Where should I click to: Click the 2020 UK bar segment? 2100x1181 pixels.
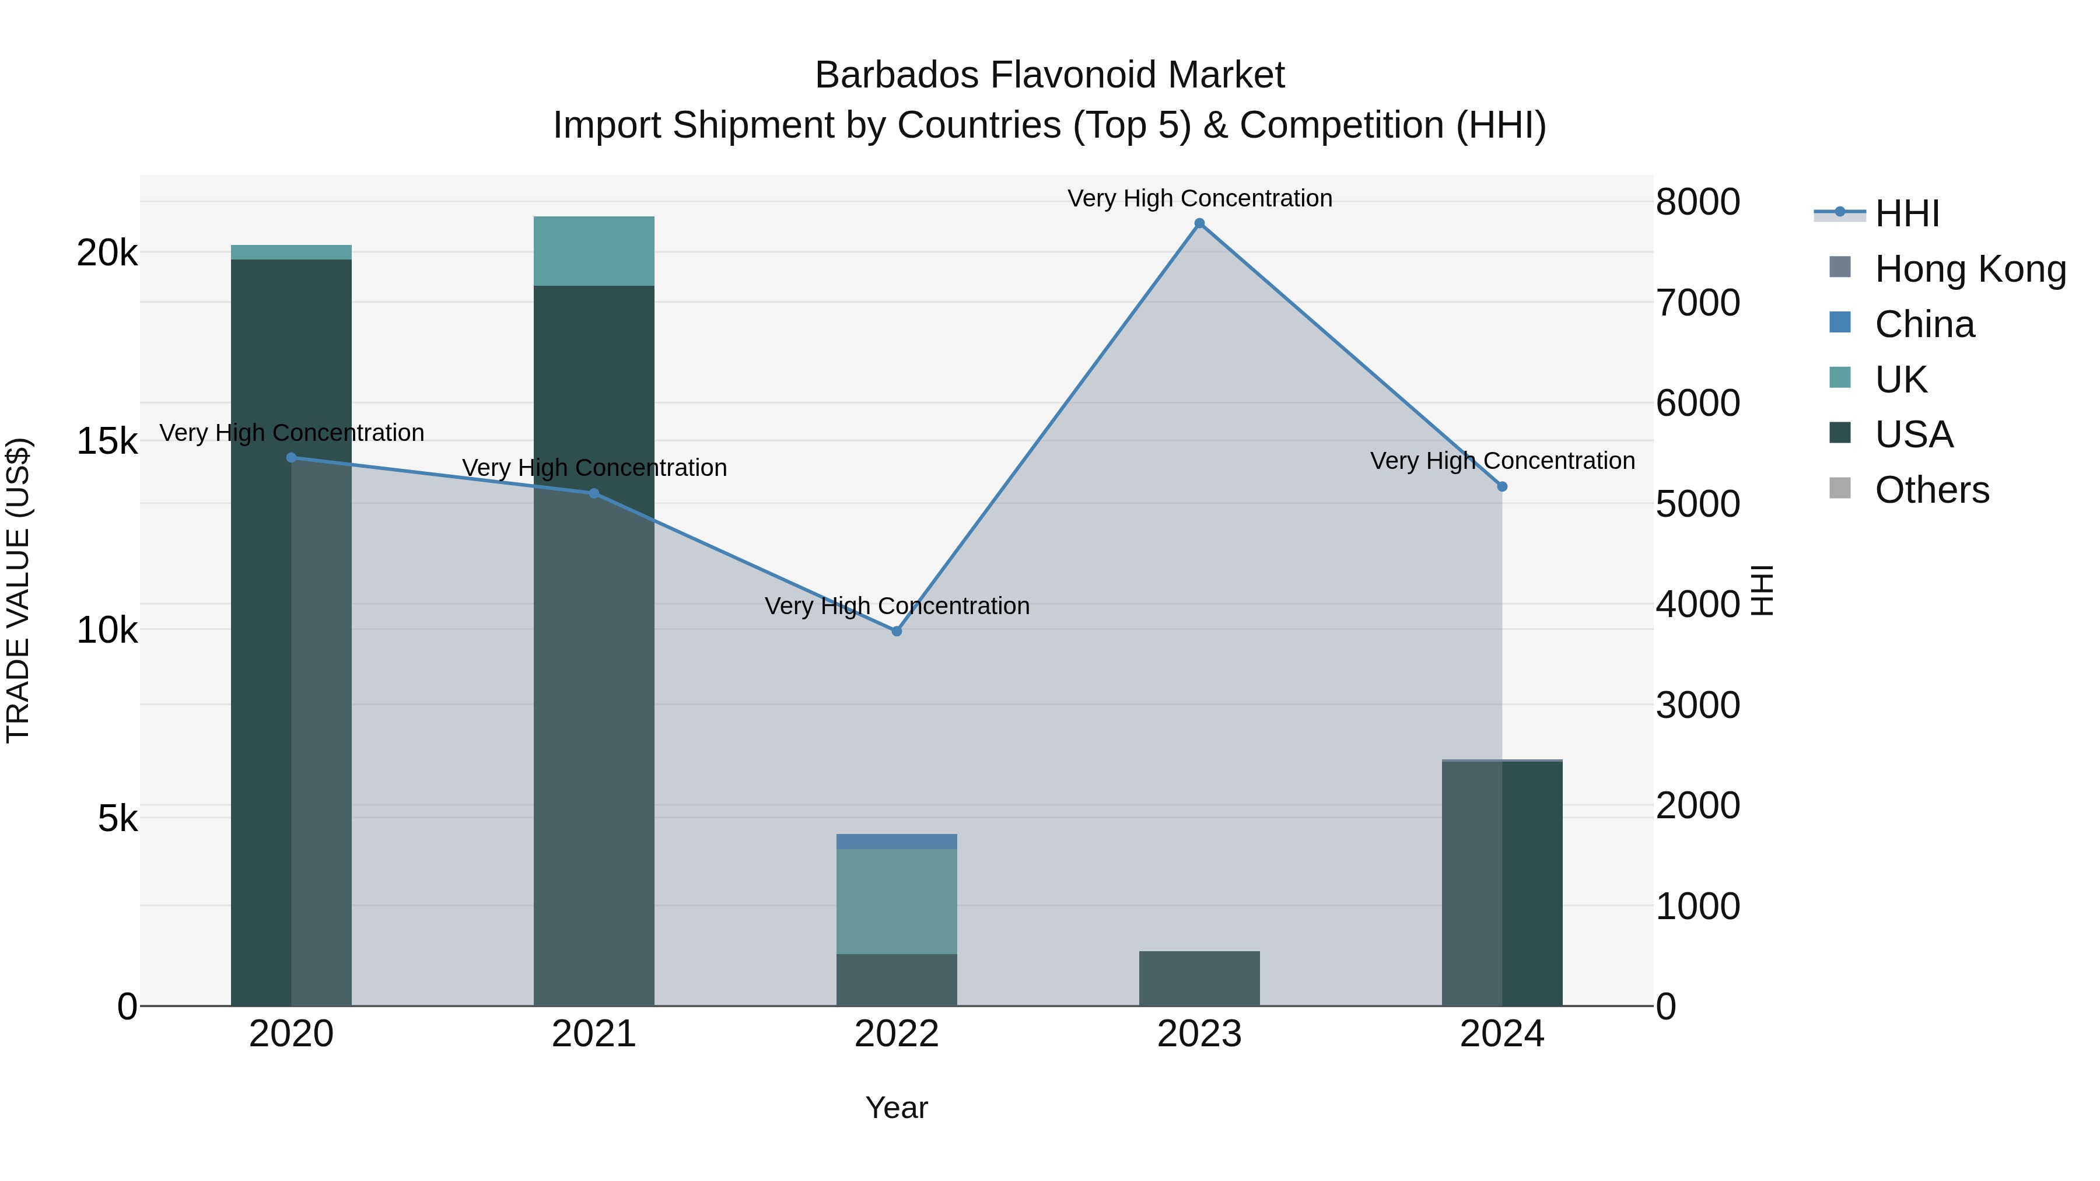291,252
